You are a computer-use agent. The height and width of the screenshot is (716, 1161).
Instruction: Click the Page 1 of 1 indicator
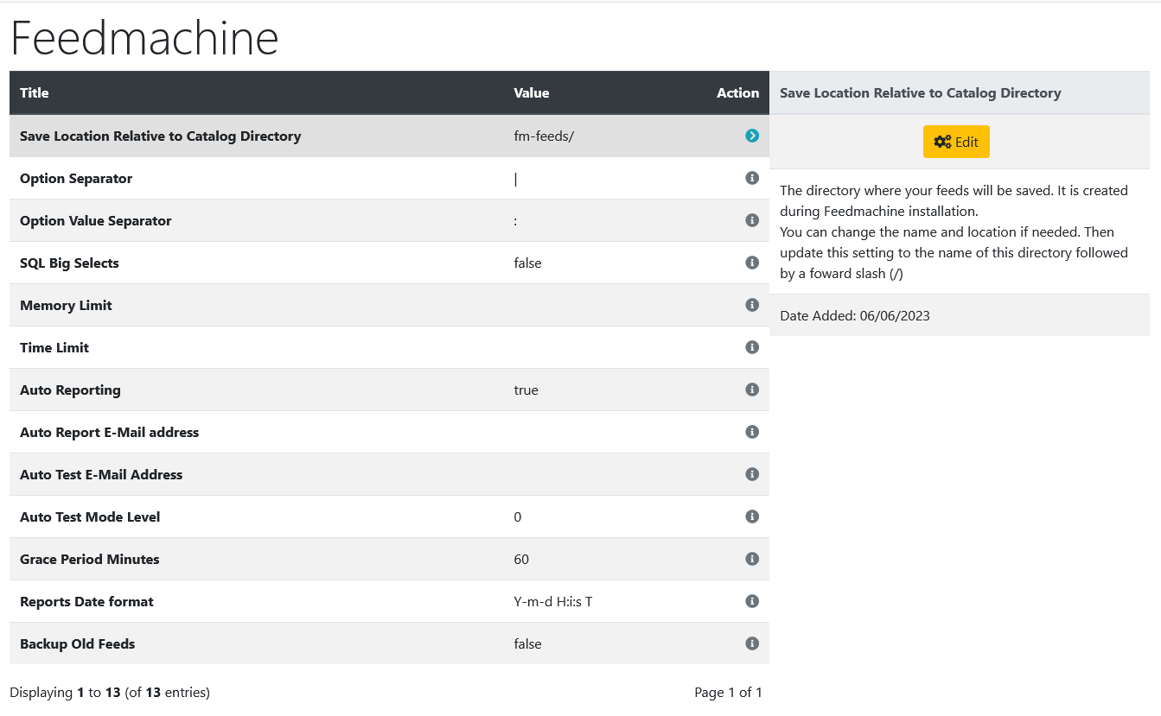pos(728,693)
